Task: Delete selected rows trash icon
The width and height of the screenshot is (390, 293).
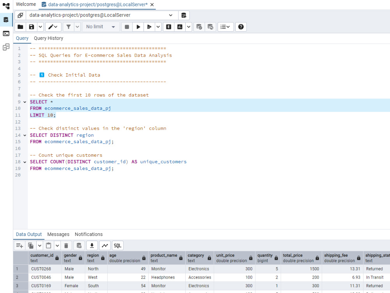Action: (66, 246)
